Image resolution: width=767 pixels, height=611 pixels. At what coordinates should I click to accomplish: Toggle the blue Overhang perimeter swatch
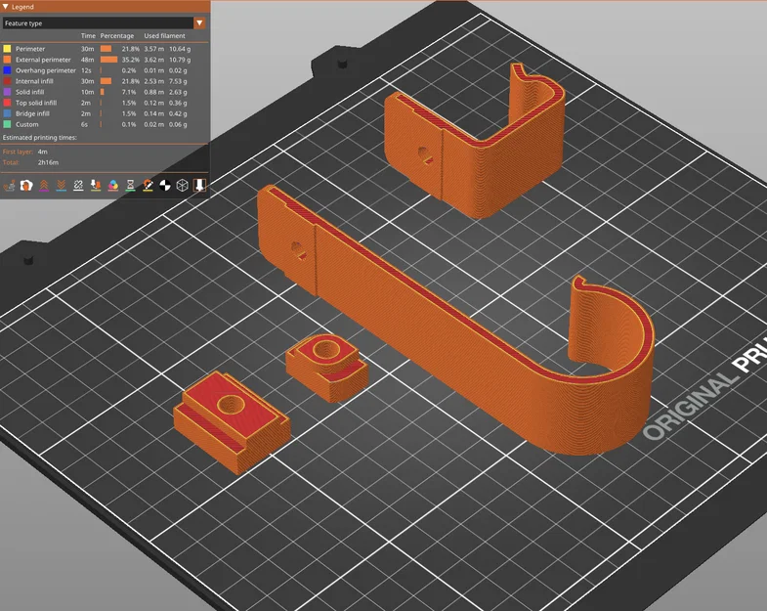(7, 70)
